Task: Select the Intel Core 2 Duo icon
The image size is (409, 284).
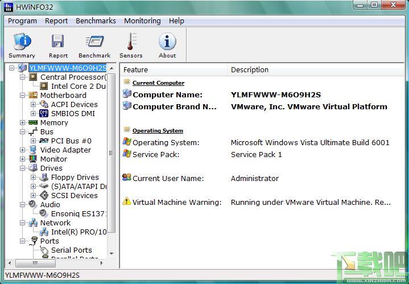Action: pos(44,86)
